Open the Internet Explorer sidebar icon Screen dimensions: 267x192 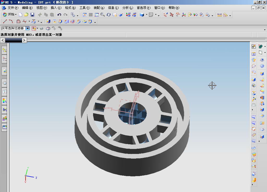5,71
